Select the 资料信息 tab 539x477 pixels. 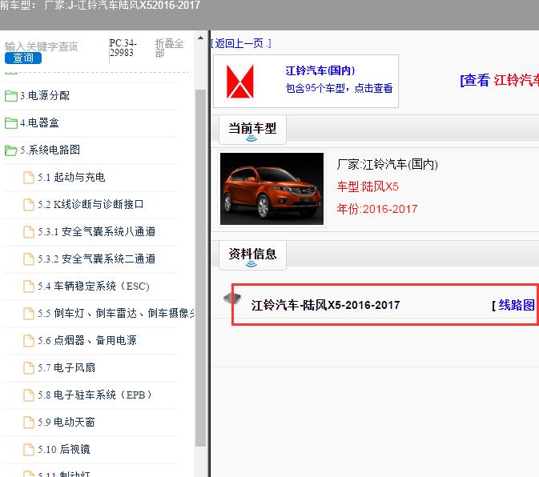pos(252,255)
